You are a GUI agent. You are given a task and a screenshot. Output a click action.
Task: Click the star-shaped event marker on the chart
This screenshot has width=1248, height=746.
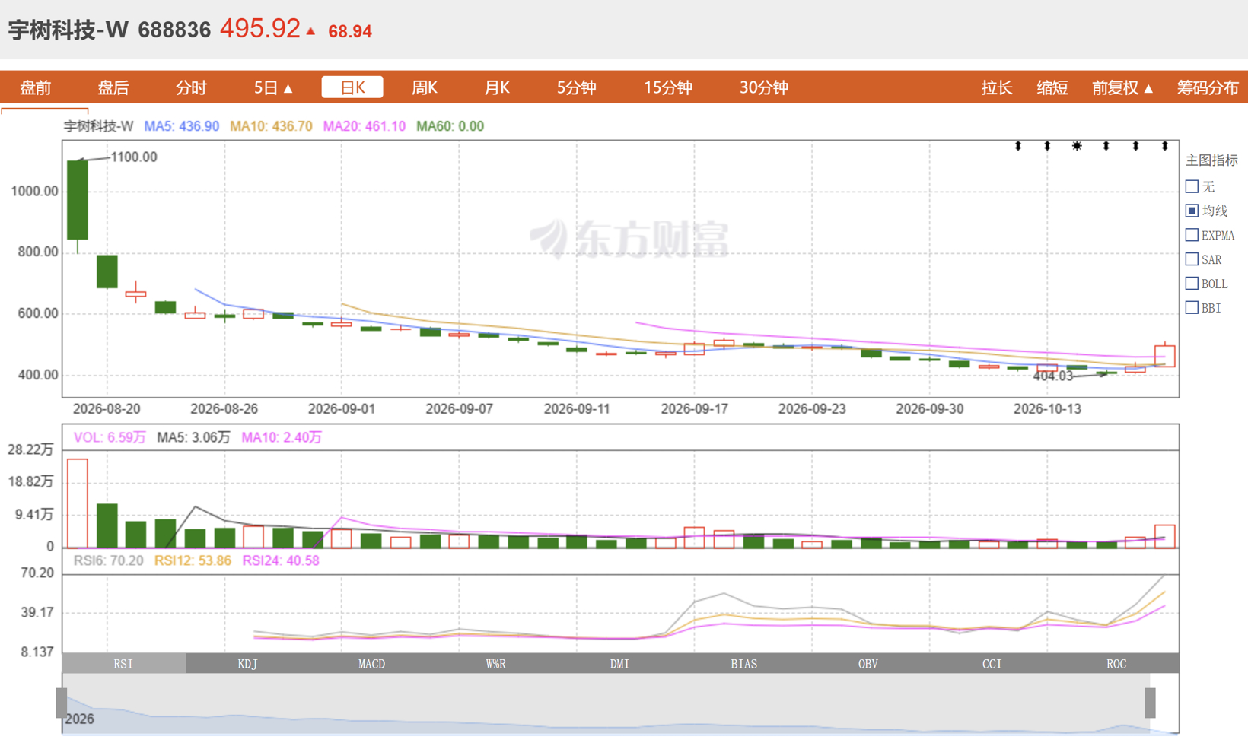[x=1077, y=146]
